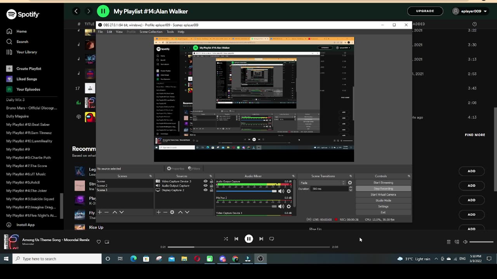Open Spotify Home from sidebar
The width and height of the screenshot is (497, 279).
pyautogui.click(x=21, y=31)
